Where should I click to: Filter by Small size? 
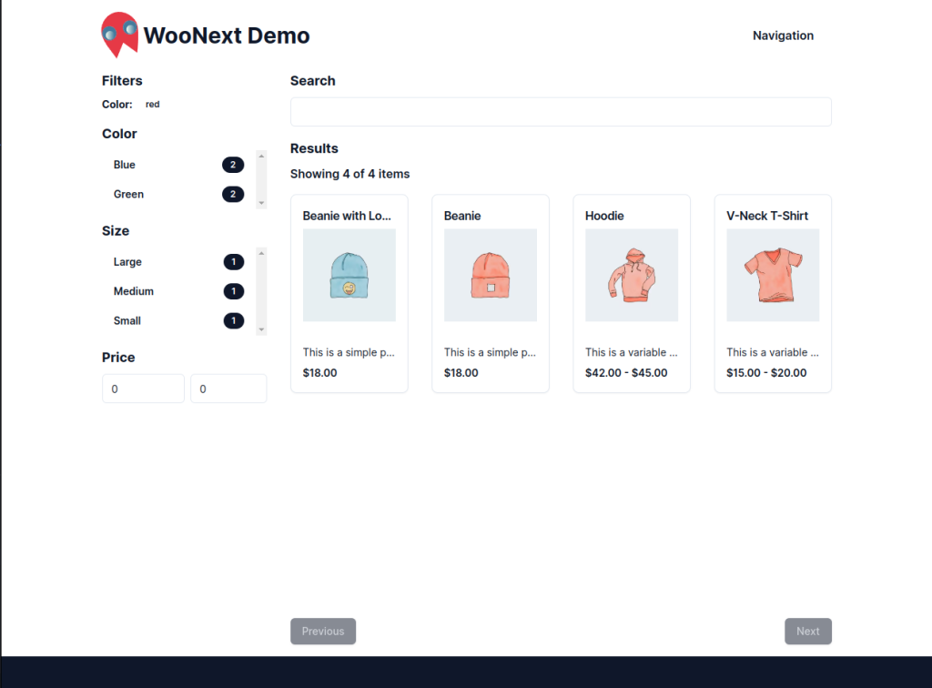click(127, 320)
